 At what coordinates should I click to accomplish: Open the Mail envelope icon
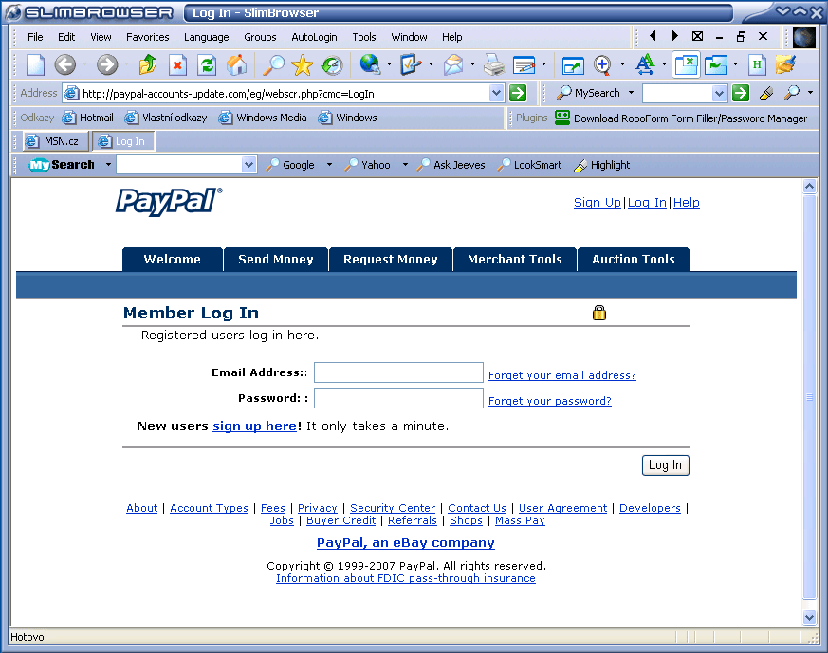click(453, 64)
